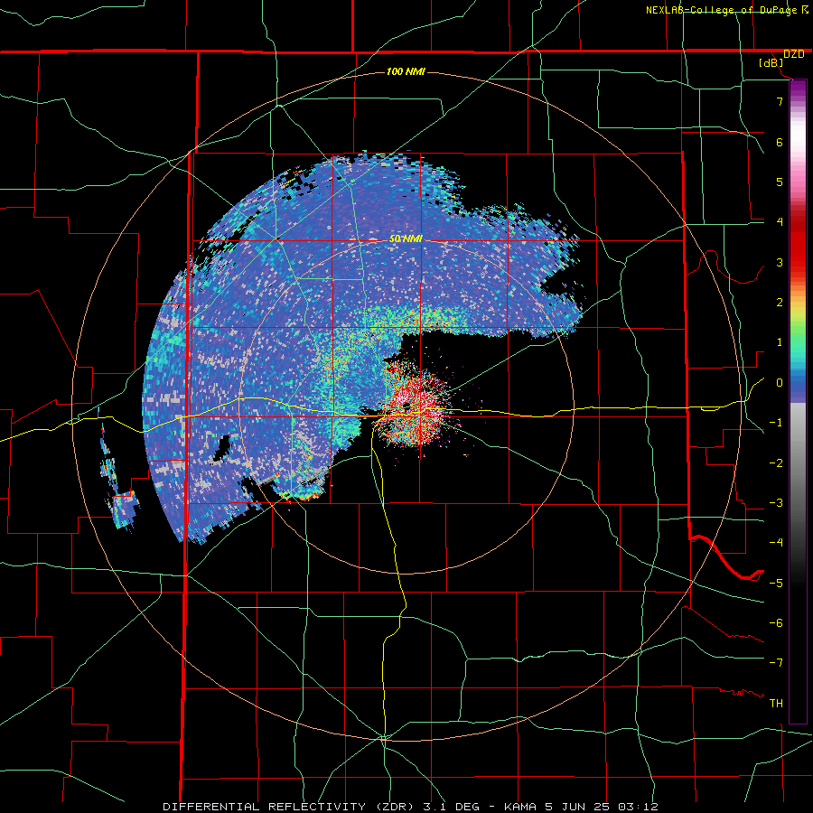This screenshot has width=813, height=813.
Task: Click the -2 value on color scale
Action: pyautogui.click(x=776, y=463)
